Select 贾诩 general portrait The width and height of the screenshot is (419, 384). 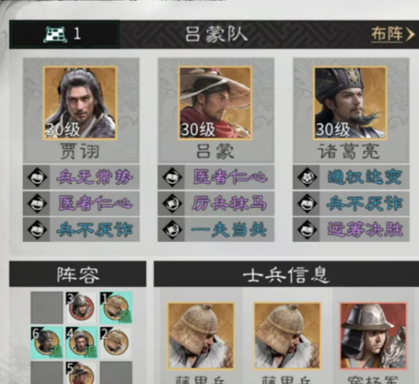click(x=80, y=103)
